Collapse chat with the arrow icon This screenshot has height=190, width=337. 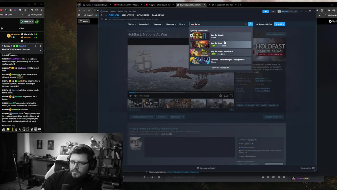2,28
